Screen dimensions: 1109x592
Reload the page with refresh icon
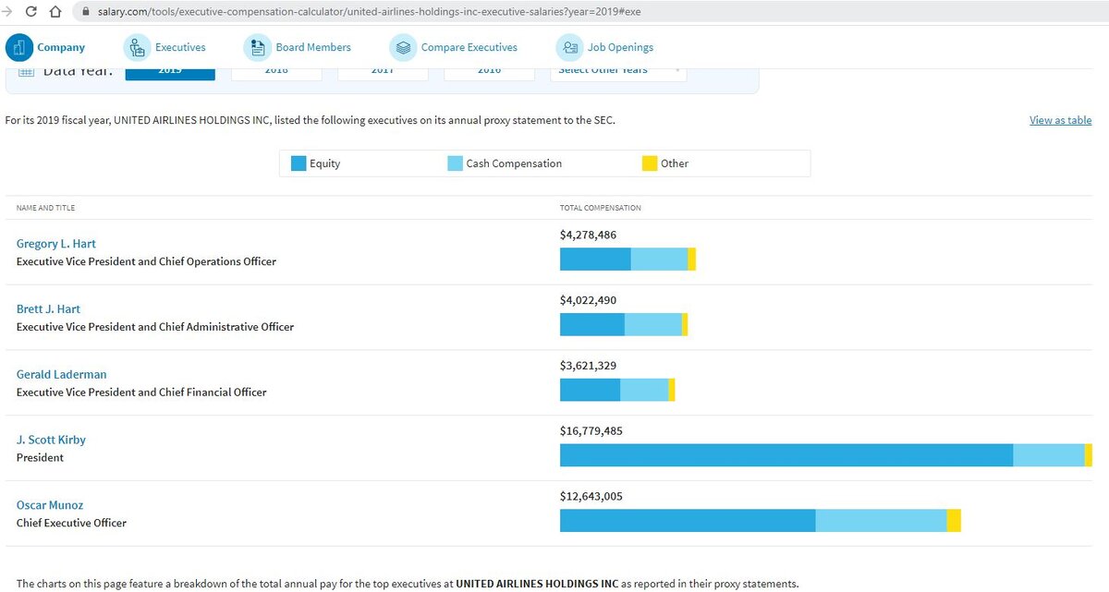tap(30, 12)
